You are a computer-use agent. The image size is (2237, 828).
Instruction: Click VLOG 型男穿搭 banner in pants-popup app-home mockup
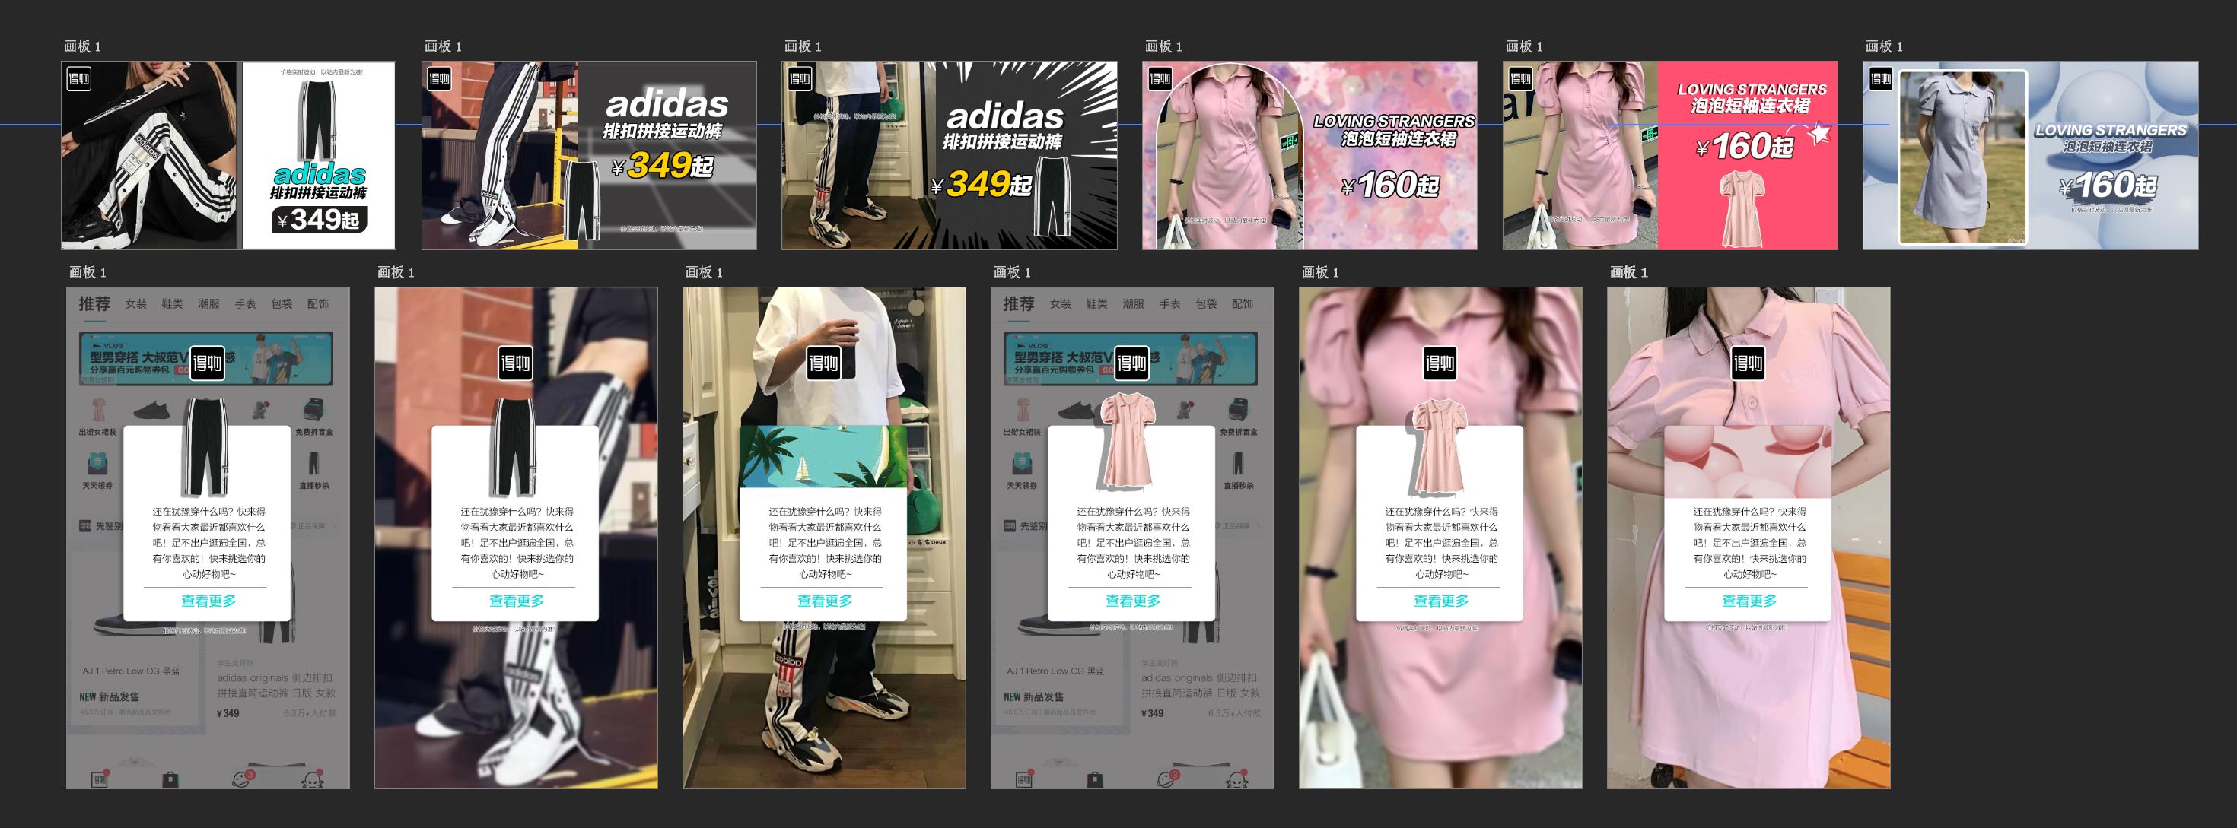207,358
